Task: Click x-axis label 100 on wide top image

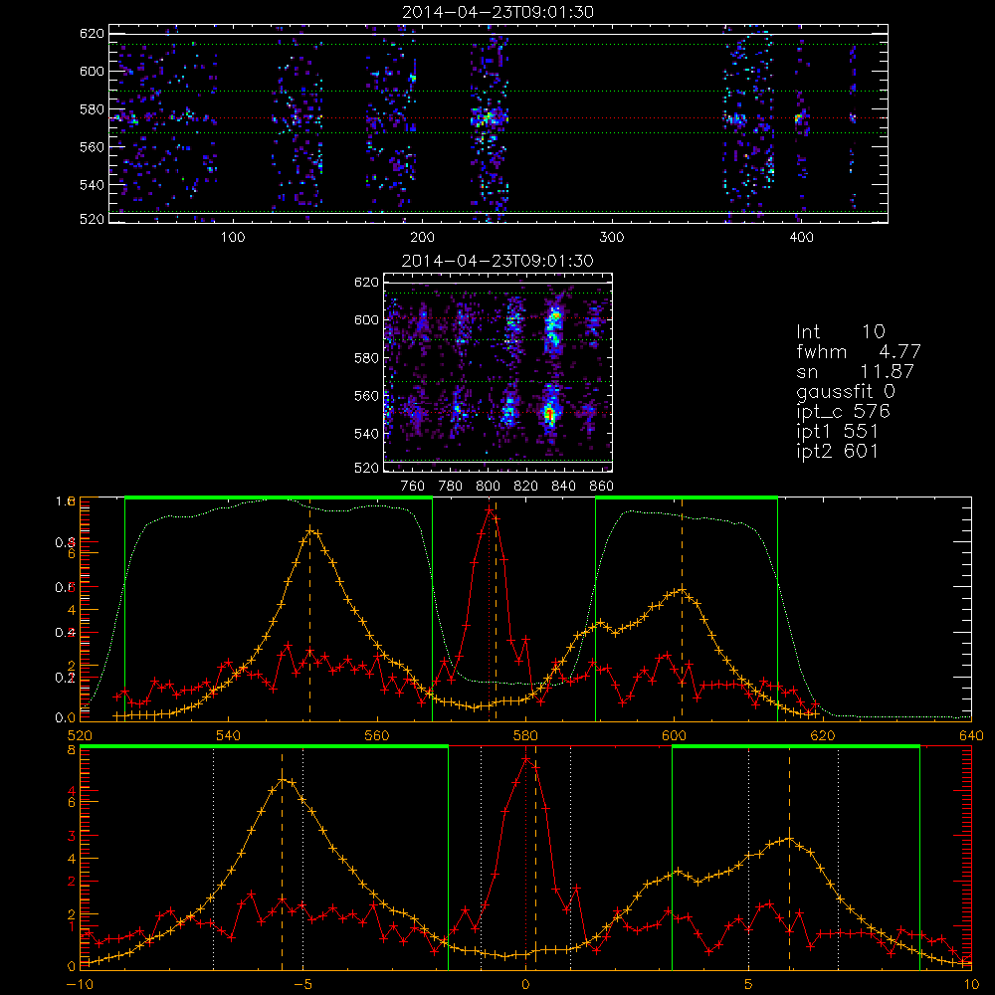Action: pos(233,238)
